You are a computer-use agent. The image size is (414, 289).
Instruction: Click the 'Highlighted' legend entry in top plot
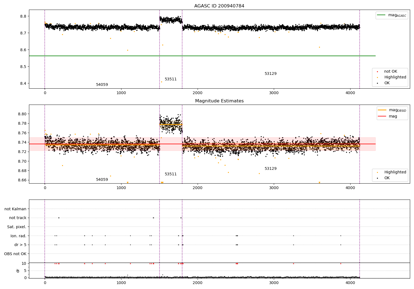click(395, 77)
